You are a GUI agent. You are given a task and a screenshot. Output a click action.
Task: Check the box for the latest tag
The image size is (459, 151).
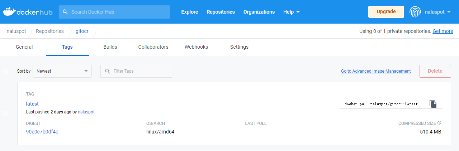(x=5, y=113)
